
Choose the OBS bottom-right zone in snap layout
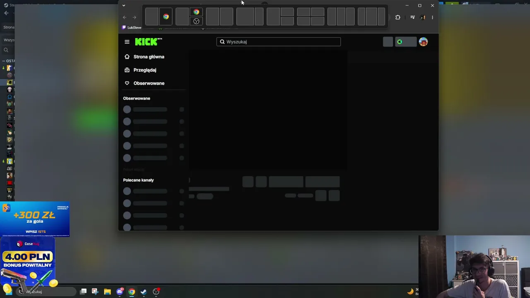[196, 21]
